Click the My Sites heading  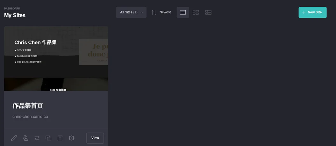pyautogui.click(x=15, y=15)
